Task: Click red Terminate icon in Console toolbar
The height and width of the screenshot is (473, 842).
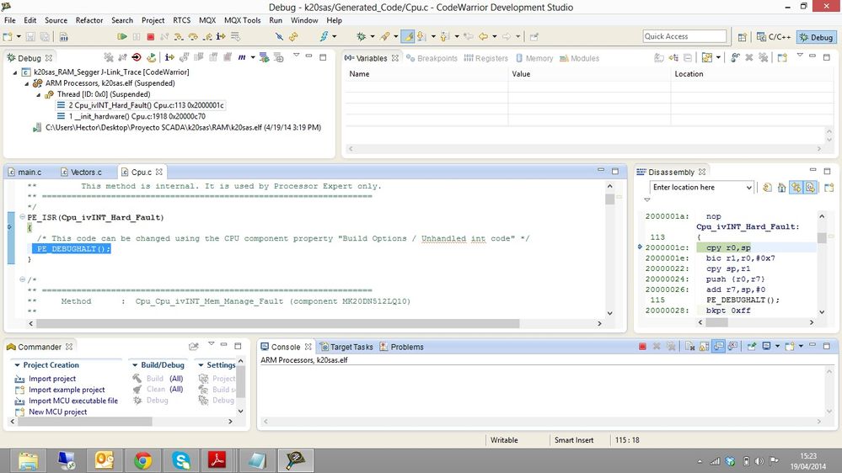Action: click(643, 347)
